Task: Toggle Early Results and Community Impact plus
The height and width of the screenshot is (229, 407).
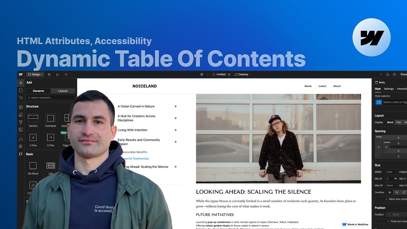Action: coord(176,142)
